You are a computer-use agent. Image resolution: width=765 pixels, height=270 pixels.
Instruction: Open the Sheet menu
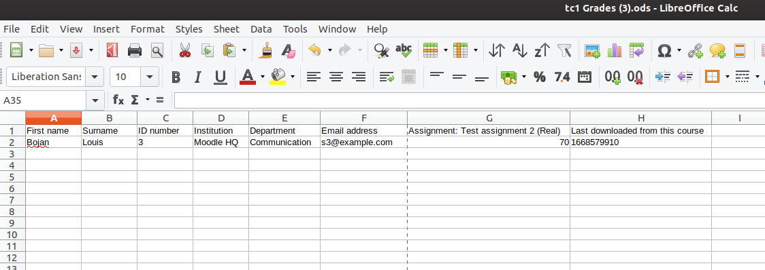tap(227, 29)
